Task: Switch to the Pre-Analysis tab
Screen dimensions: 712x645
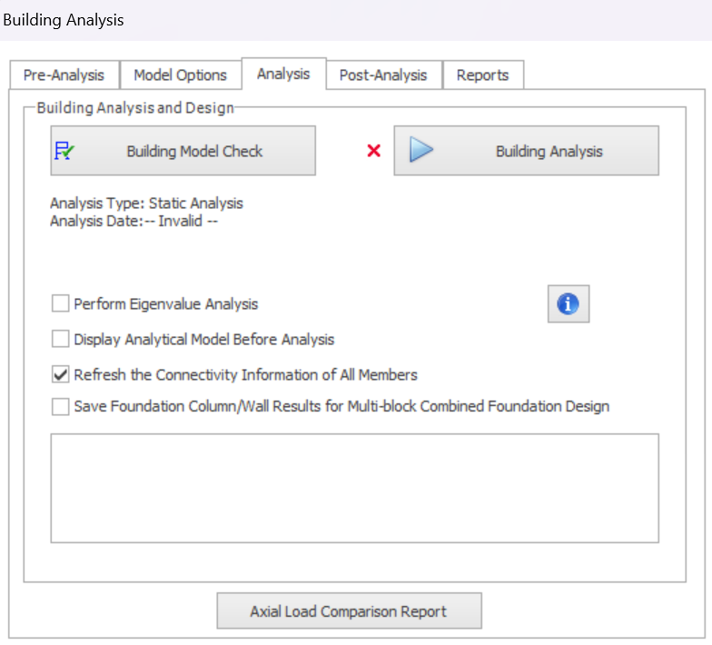Action: pos(64,75)
